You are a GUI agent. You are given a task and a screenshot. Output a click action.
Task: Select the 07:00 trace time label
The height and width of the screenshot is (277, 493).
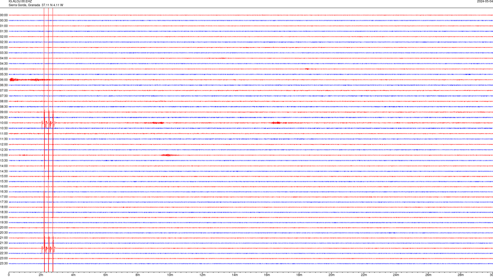(4, 90)
